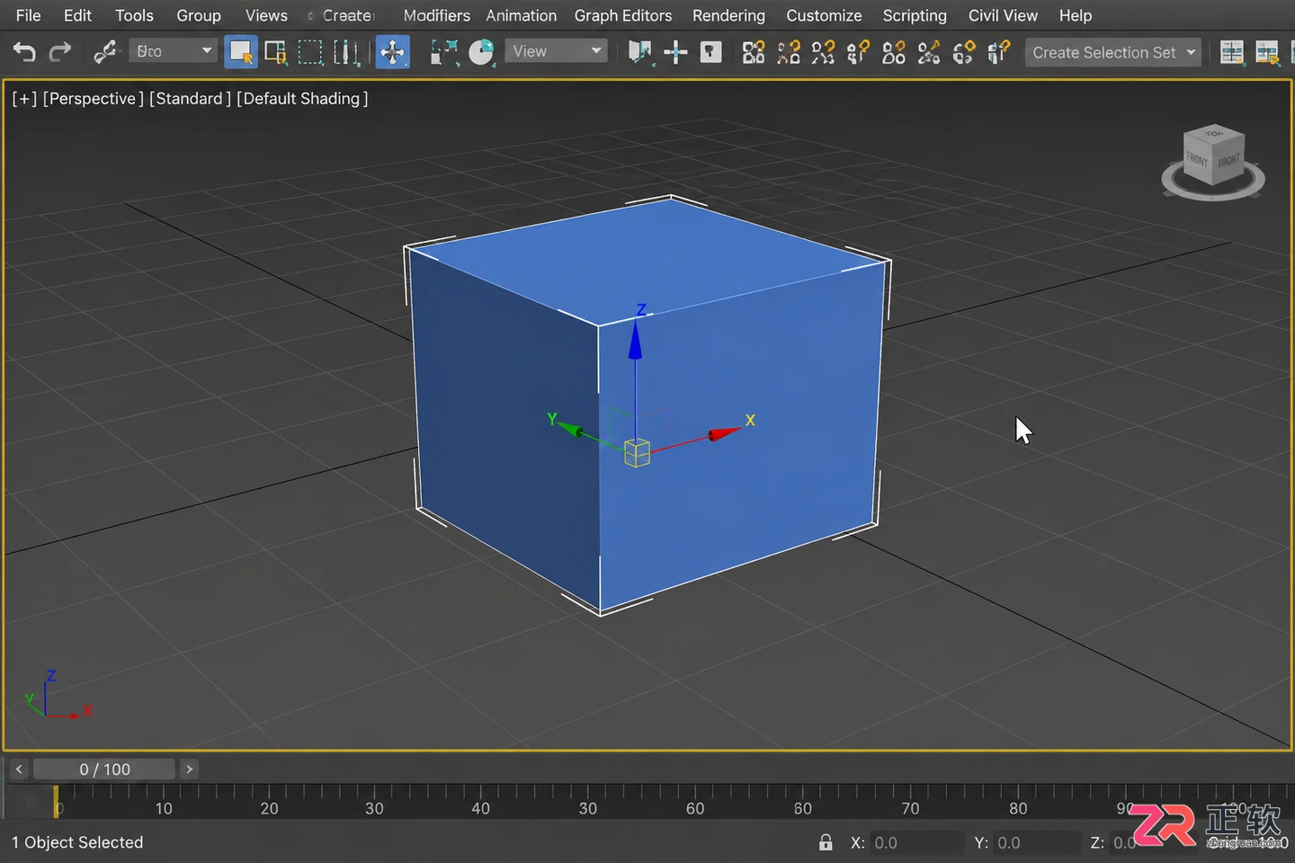Open the View reference coordinate dropdown
Image resolution: width=1295 pixels, height=863 pixels.
pos(556,51)
